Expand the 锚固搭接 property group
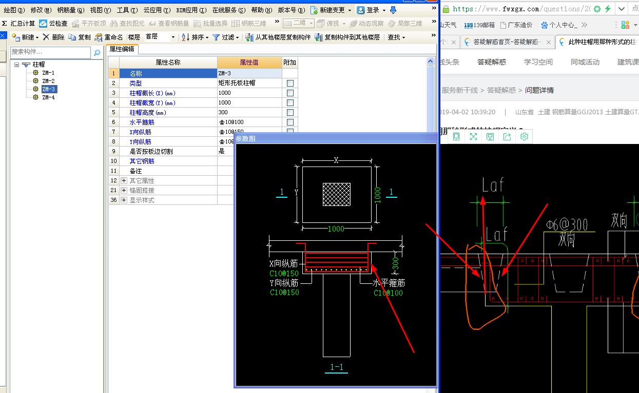The image size is (639, 393). (x=124, y=190)
